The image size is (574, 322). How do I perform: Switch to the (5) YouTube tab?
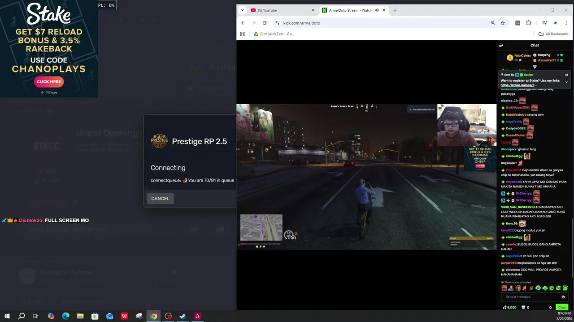pyautogui.click(x=283, y=10)
